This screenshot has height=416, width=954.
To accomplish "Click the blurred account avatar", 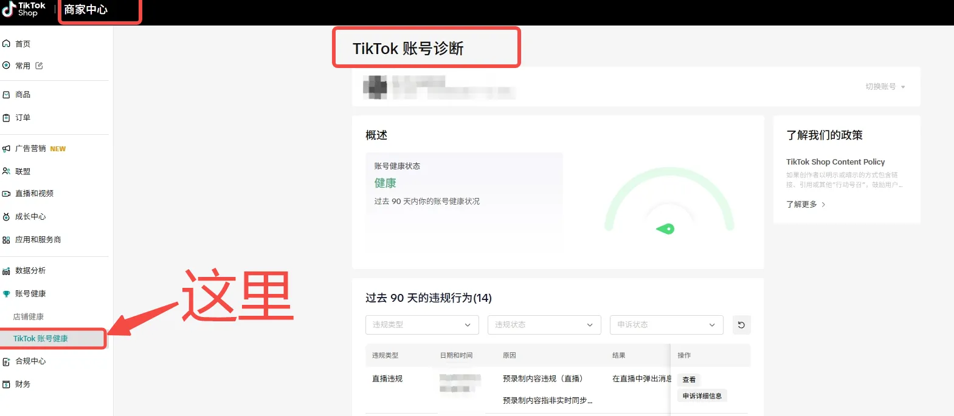I will pyautogui.click(x=375, y=87).
